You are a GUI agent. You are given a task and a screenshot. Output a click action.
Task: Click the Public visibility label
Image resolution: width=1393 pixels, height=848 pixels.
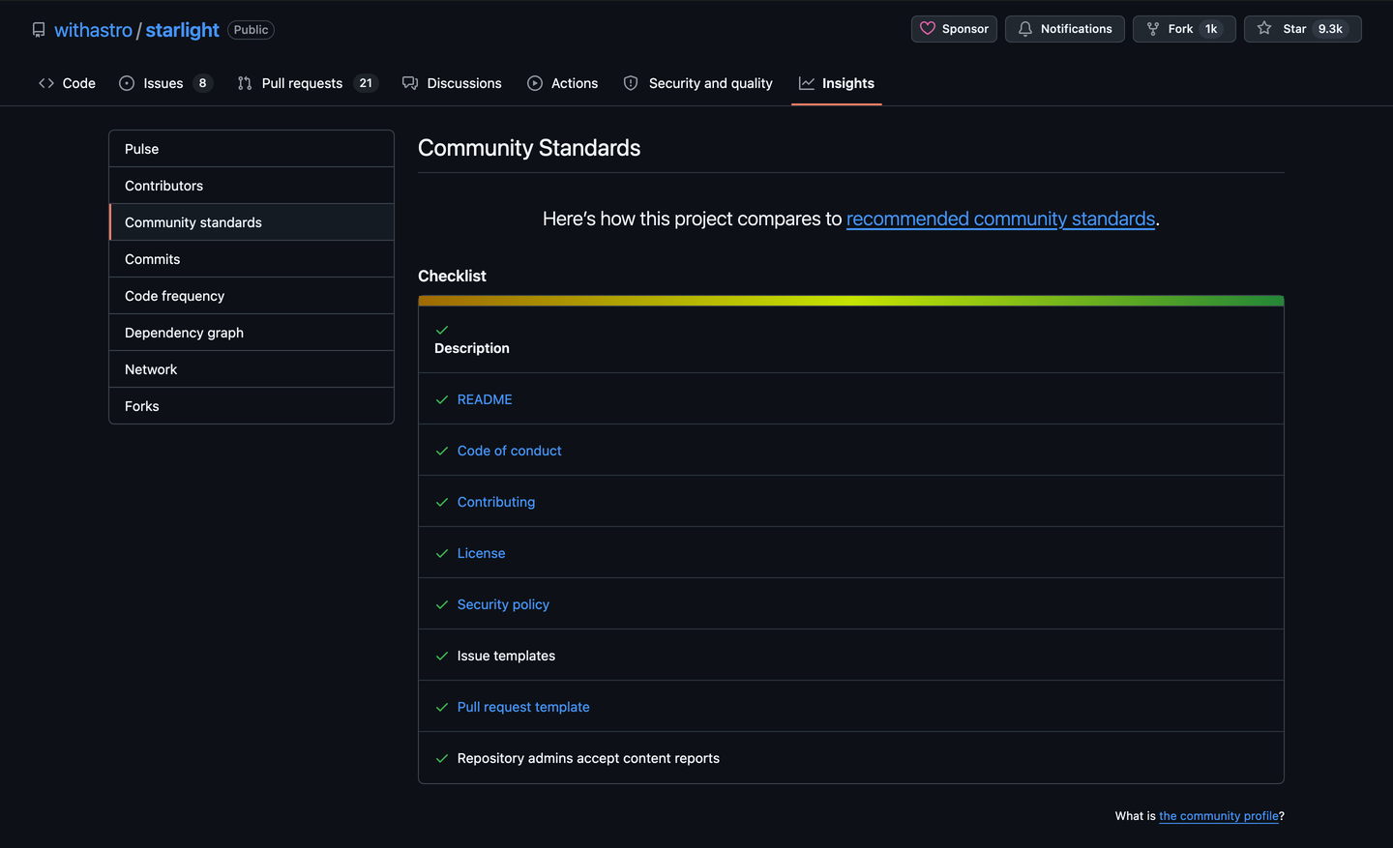(x=251, y=30)
